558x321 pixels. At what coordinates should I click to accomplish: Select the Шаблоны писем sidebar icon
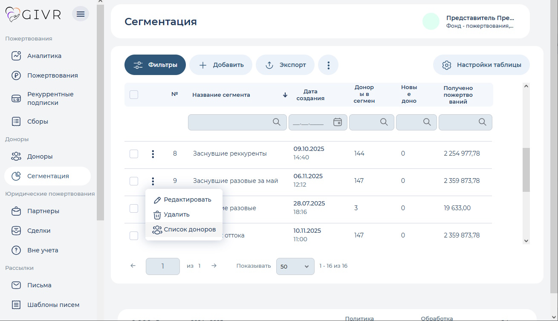coord(16,304)
